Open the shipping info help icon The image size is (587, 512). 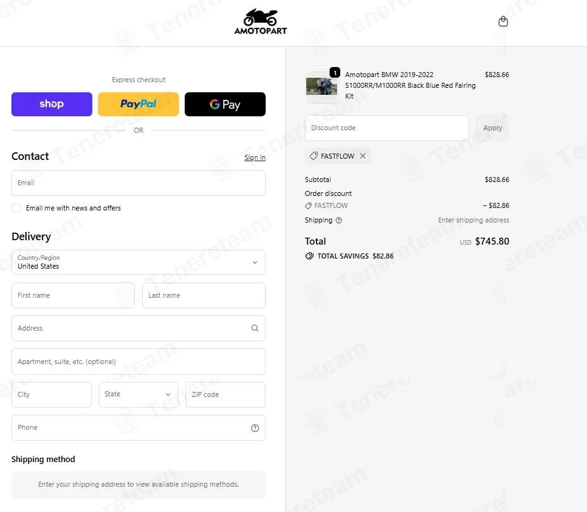339,220
